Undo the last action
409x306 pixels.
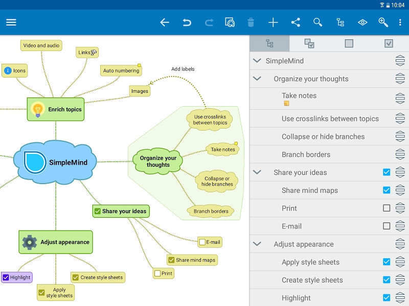pos(186,22)
